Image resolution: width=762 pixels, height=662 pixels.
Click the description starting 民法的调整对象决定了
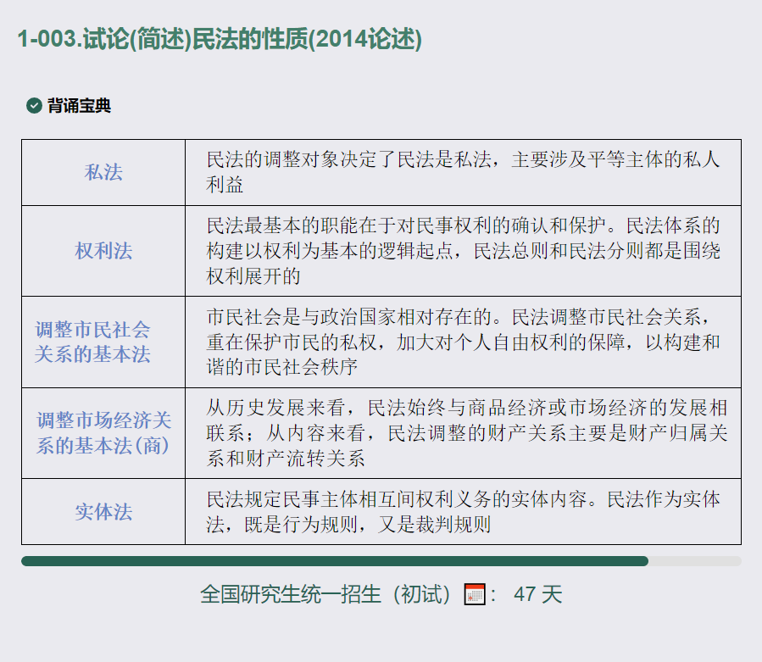(463, 173)
